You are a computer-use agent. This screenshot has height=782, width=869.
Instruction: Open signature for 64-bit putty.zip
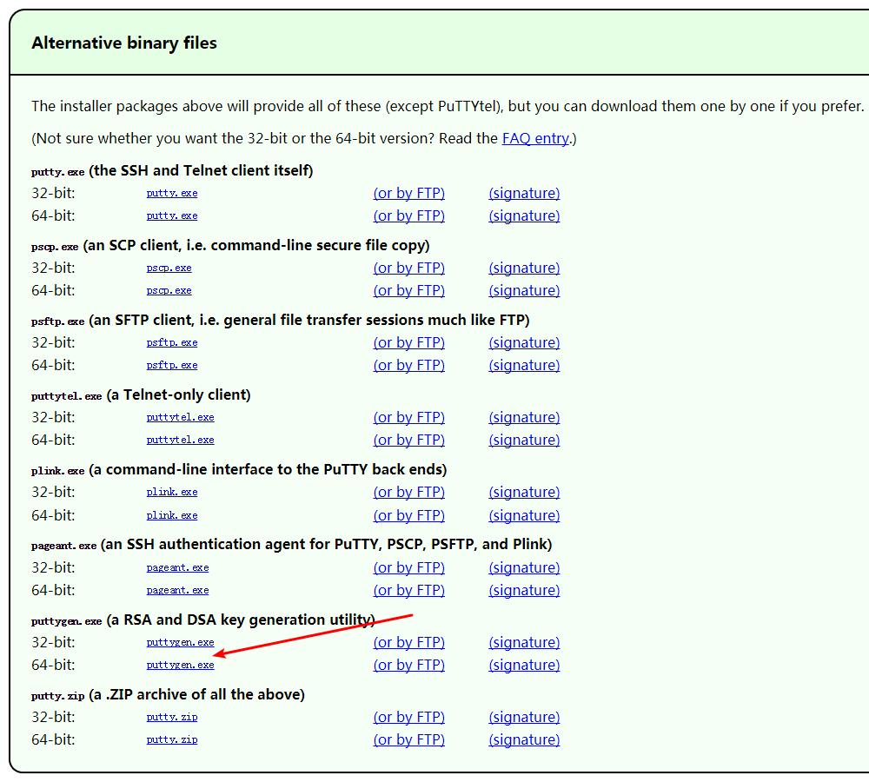[x=524, y=740]
